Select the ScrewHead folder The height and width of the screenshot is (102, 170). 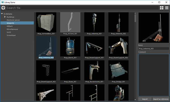coord(11,35)
